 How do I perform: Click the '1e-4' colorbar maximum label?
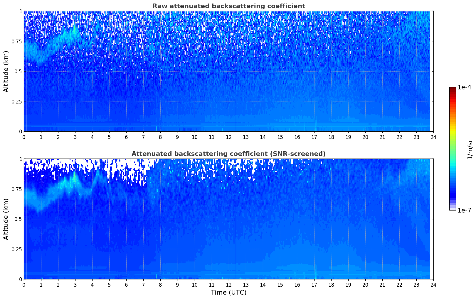coord(464,87)
